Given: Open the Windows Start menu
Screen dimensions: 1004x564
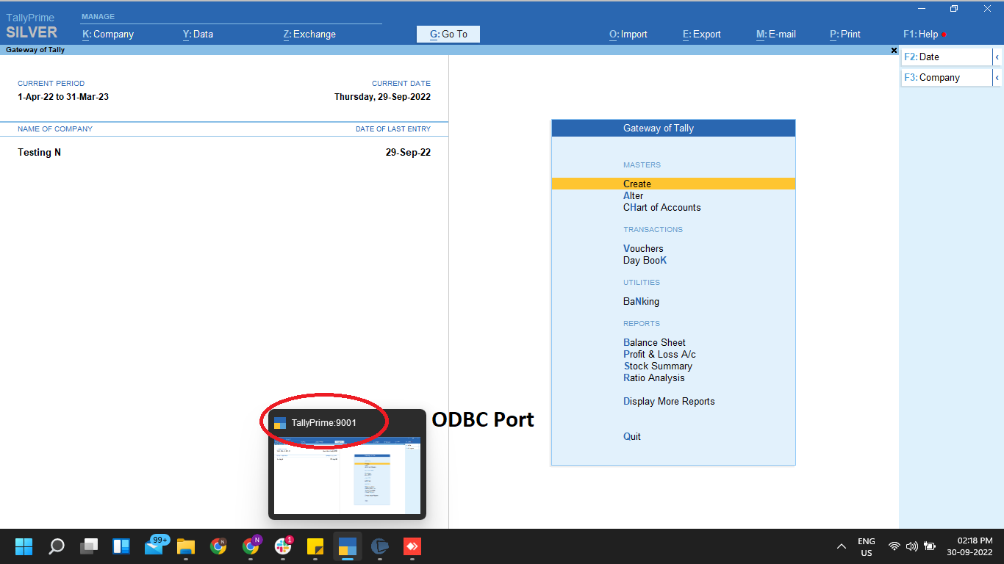Looking at the screenshot, I should click(x=24, y=546).
